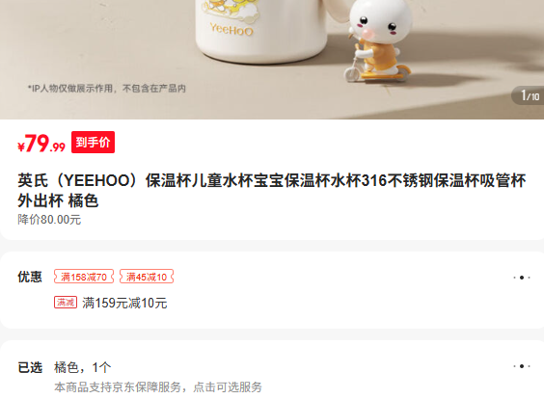The image size is (544, 399).
Task: Open 京东保障服务 optional services line
Action: click(x=158, y=386)
